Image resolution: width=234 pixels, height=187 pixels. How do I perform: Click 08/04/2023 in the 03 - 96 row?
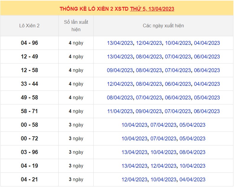[x=193, y=152]
